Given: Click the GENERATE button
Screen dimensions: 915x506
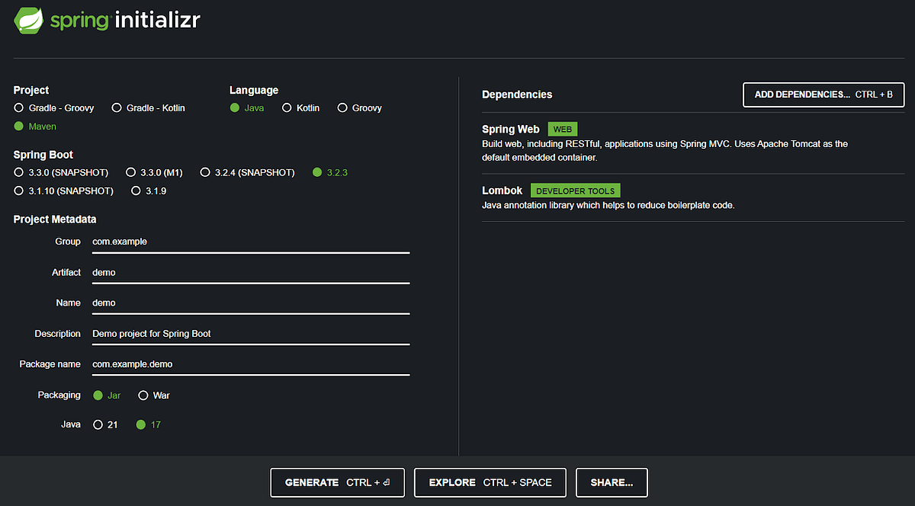Looking at the screenshot, I should click(x=337, y=482).
